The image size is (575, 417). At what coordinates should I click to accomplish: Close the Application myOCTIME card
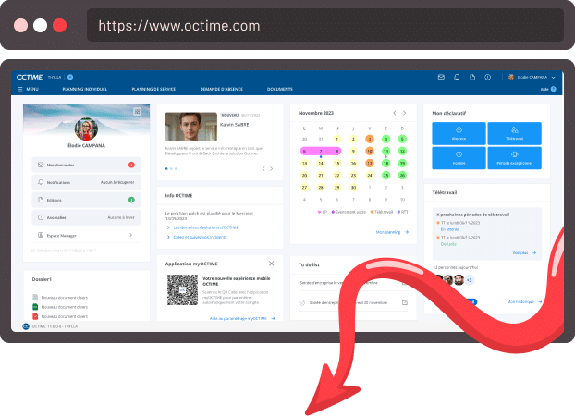(272, 264)
